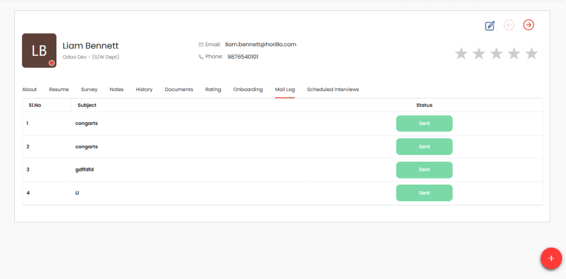View the Notes tab

pos(117,89)
